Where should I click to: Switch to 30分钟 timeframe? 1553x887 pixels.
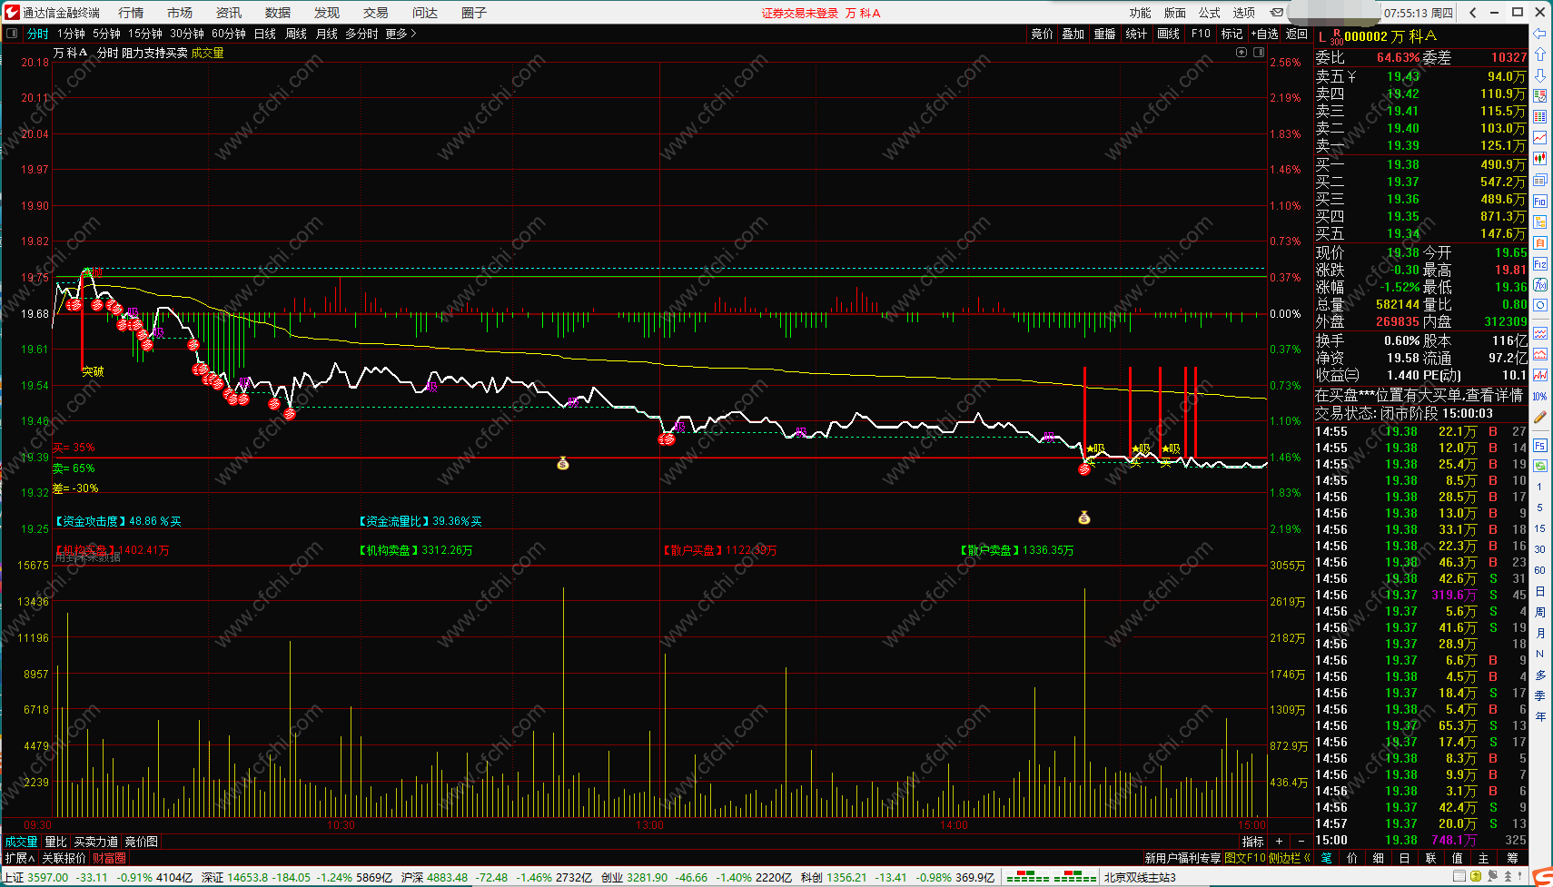pyautogui.click(x=187, y=34)
